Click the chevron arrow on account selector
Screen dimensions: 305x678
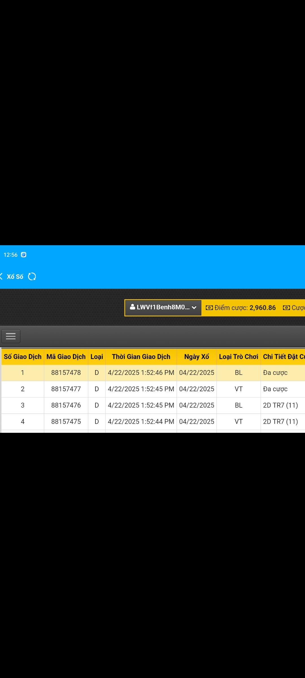[194, 308]
